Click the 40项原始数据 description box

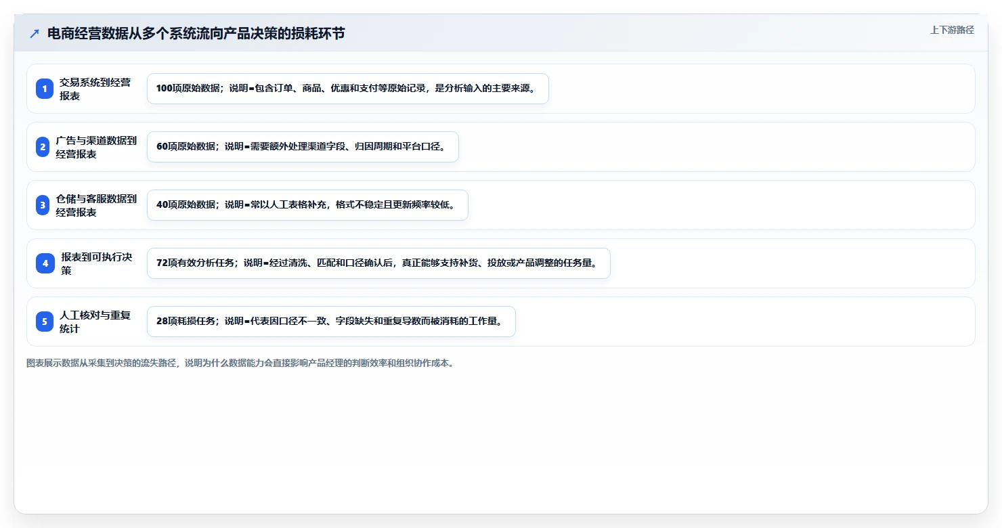coord(307,205)
